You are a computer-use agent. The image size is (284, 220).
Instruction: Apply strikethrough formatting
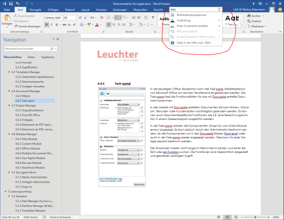64,25
